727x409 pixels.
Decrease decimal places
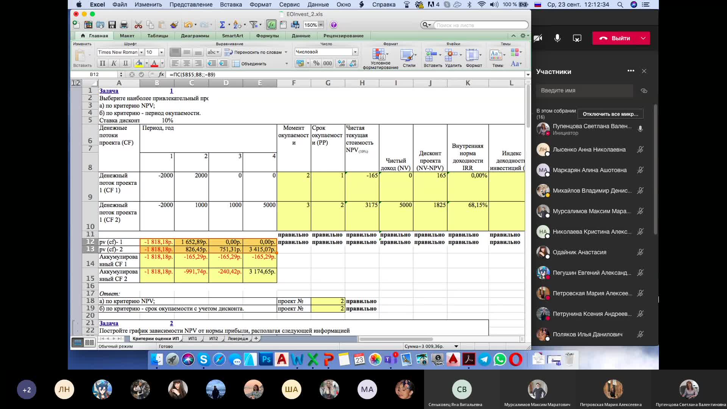pyautogui.click(x=353, y=64)
